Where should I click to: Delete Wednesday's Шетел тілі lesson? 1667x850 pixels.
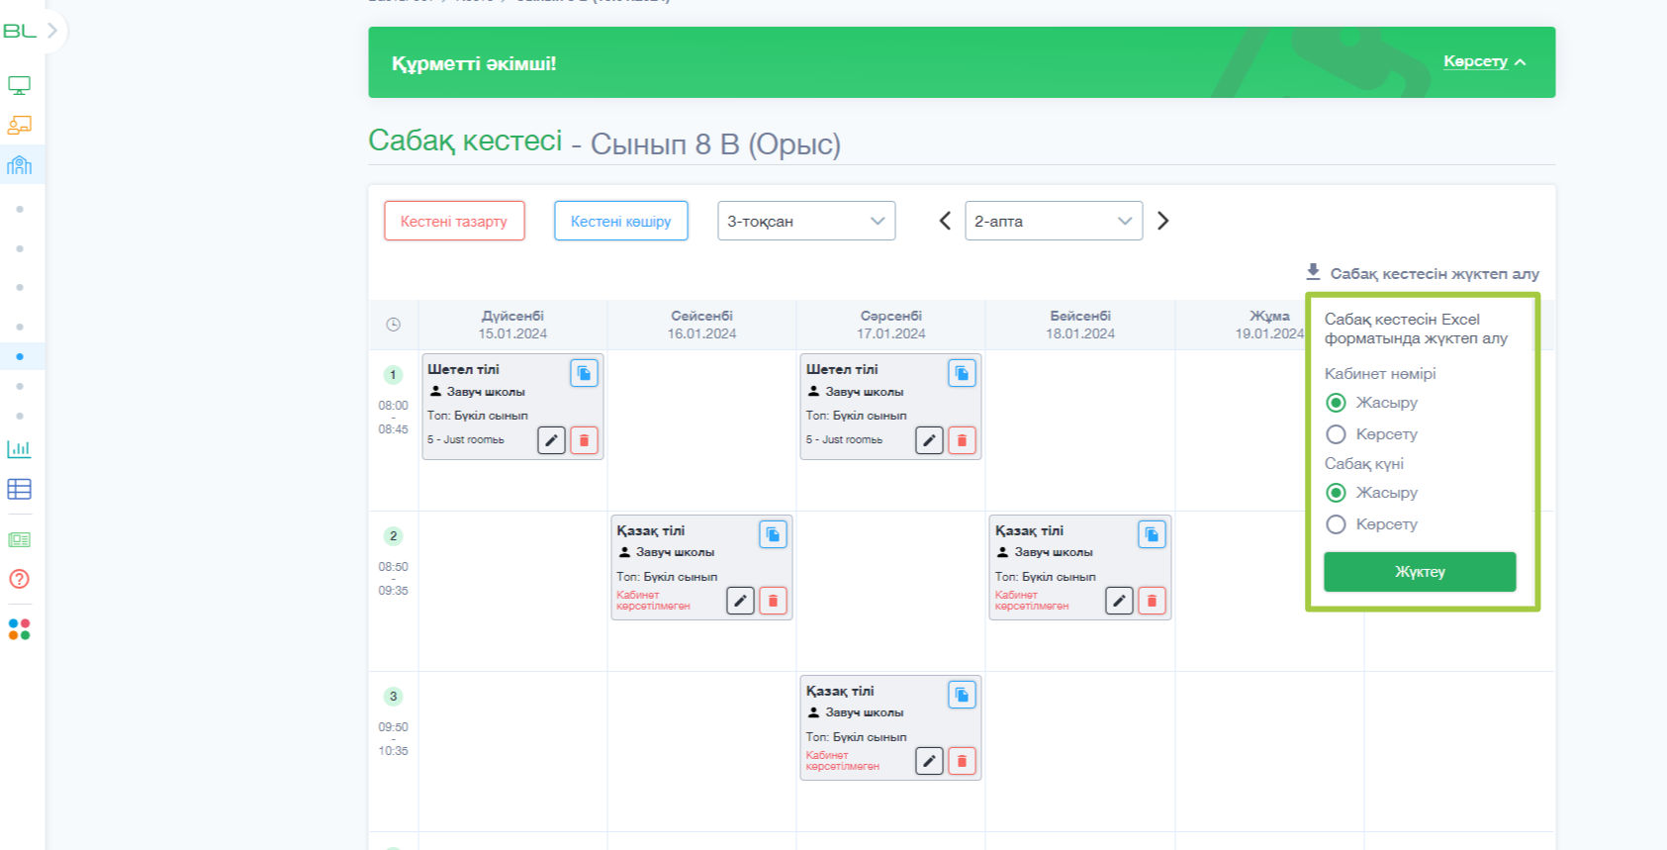click(x=962, y=440)
